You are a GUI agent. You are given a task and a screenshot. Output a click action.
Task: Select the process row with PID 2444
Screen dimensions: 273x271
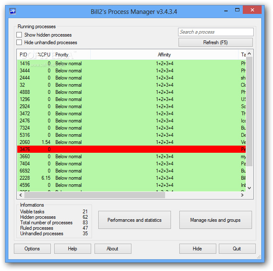pos(131,78)
